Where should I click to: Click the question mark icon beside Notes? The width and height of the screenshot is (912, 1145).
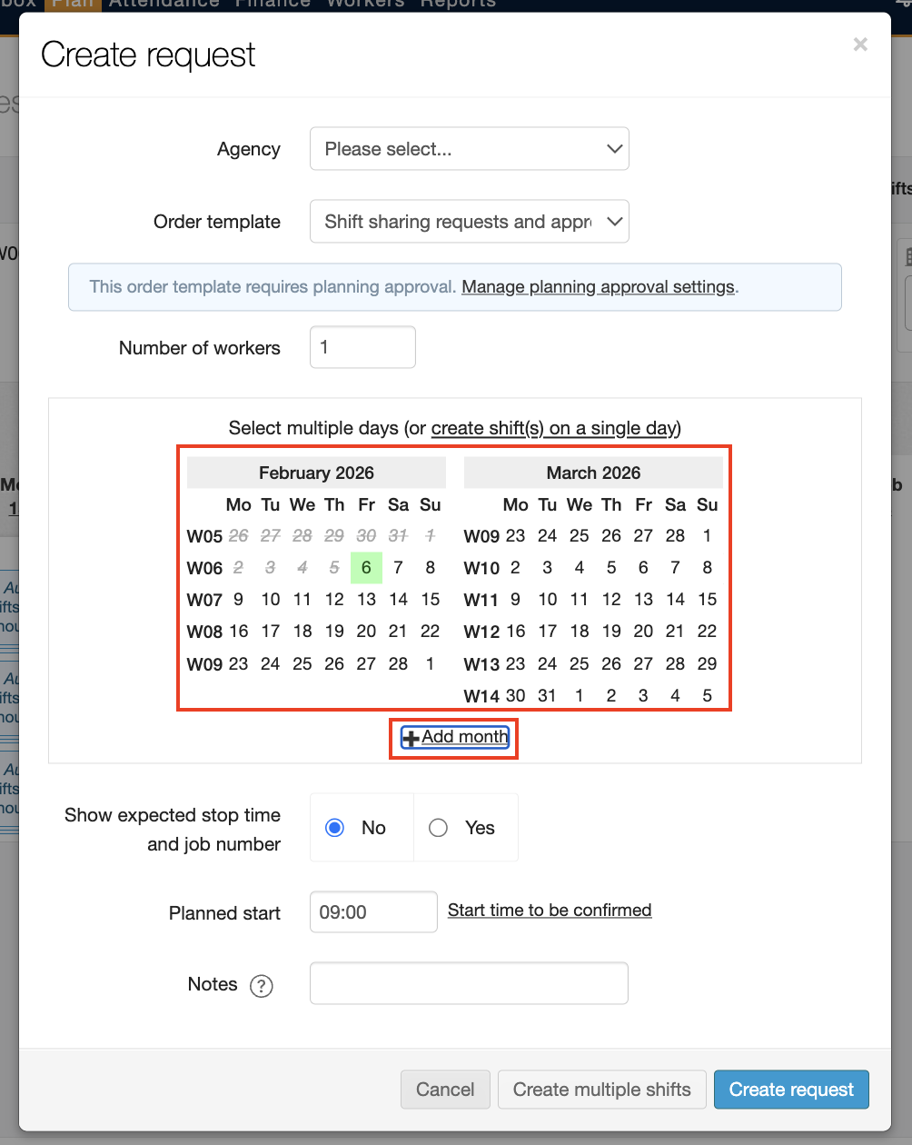click(261, 985)
